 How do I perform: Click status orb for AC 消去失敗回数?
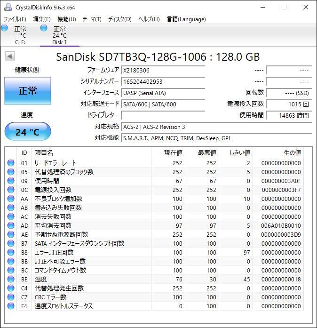(11, 217)
